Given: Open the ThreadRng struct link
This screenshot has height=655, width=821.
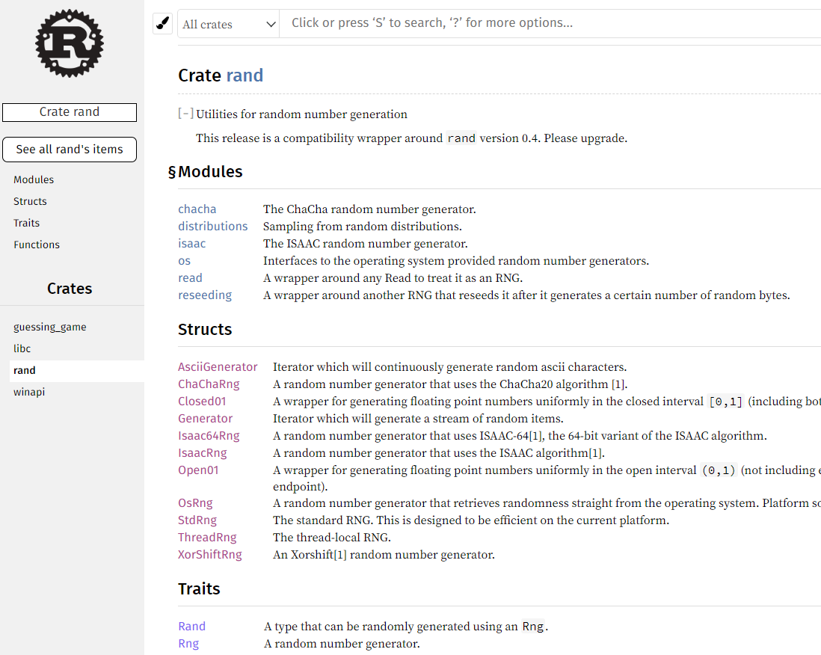Looking at the screenshot, I should 207,537.
